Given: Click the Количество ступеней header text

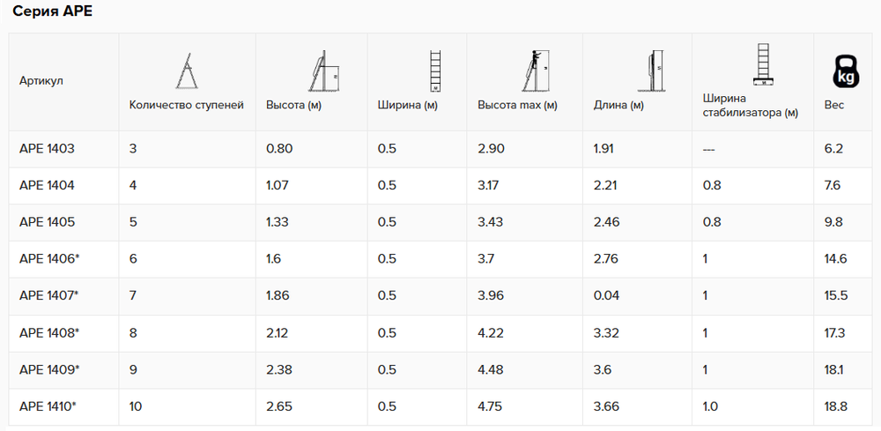Looking at the screenshot, I should 187,105.
